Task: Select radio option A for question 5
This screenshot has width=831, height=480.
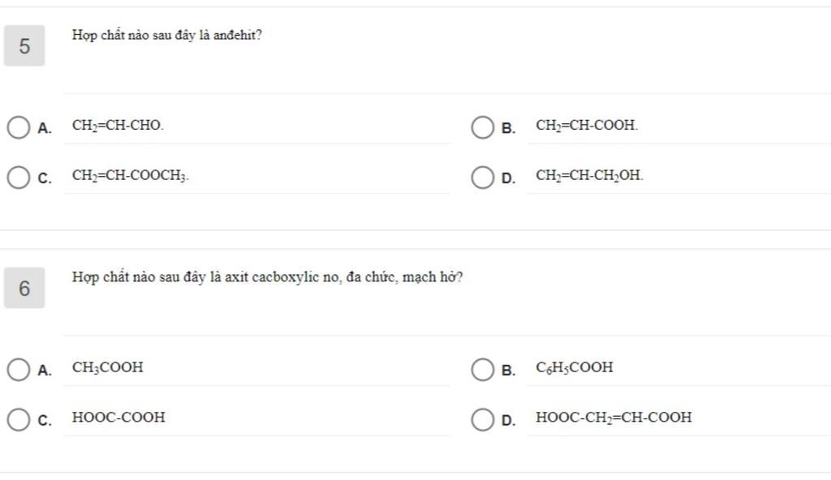Action: coord(18,127)
